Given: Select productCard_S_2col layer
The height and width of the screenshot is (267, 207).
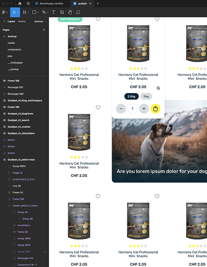Looking at the screenshot, I should tap(24, 179).
